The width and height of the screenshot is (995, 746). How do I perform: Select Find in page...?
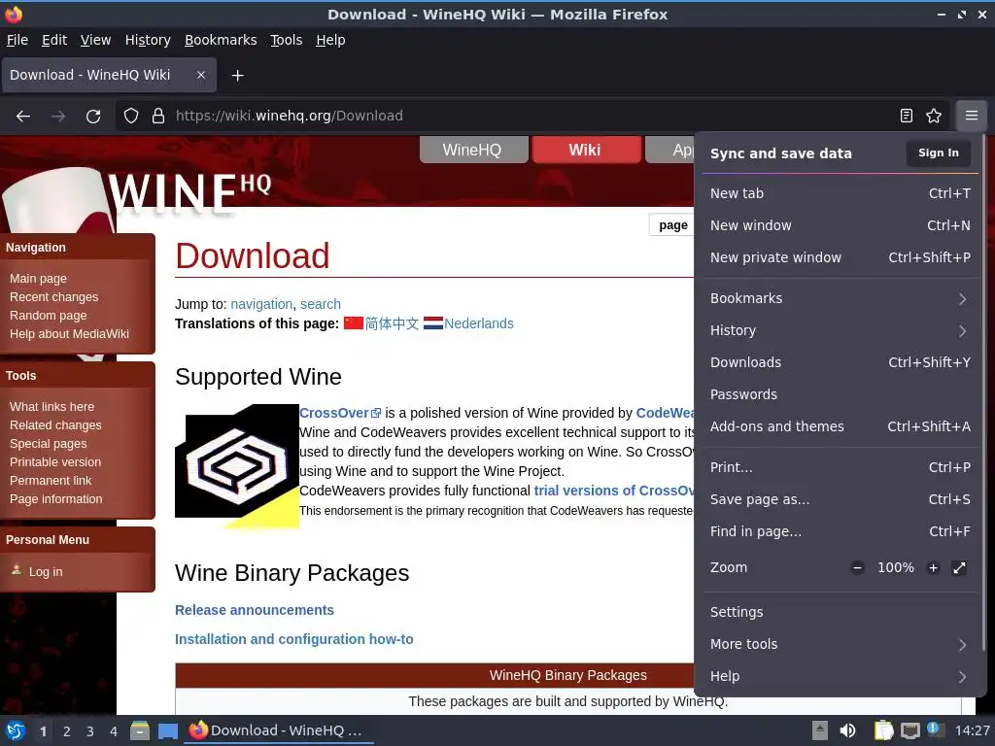pos(839,531)
